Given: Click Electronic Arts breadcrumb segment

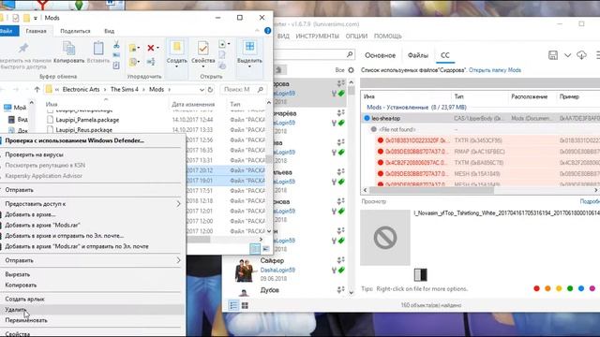Looking at the screenshot, I should pyautogui.click(x=81, y=90).
